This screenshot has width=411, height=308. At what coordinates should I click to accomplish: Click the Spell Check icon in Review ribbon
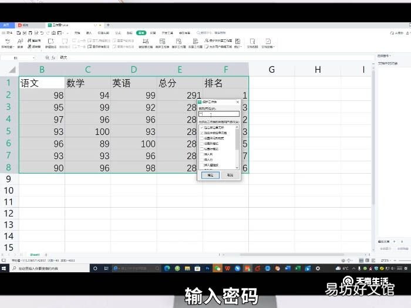click(x=7, y=42)
